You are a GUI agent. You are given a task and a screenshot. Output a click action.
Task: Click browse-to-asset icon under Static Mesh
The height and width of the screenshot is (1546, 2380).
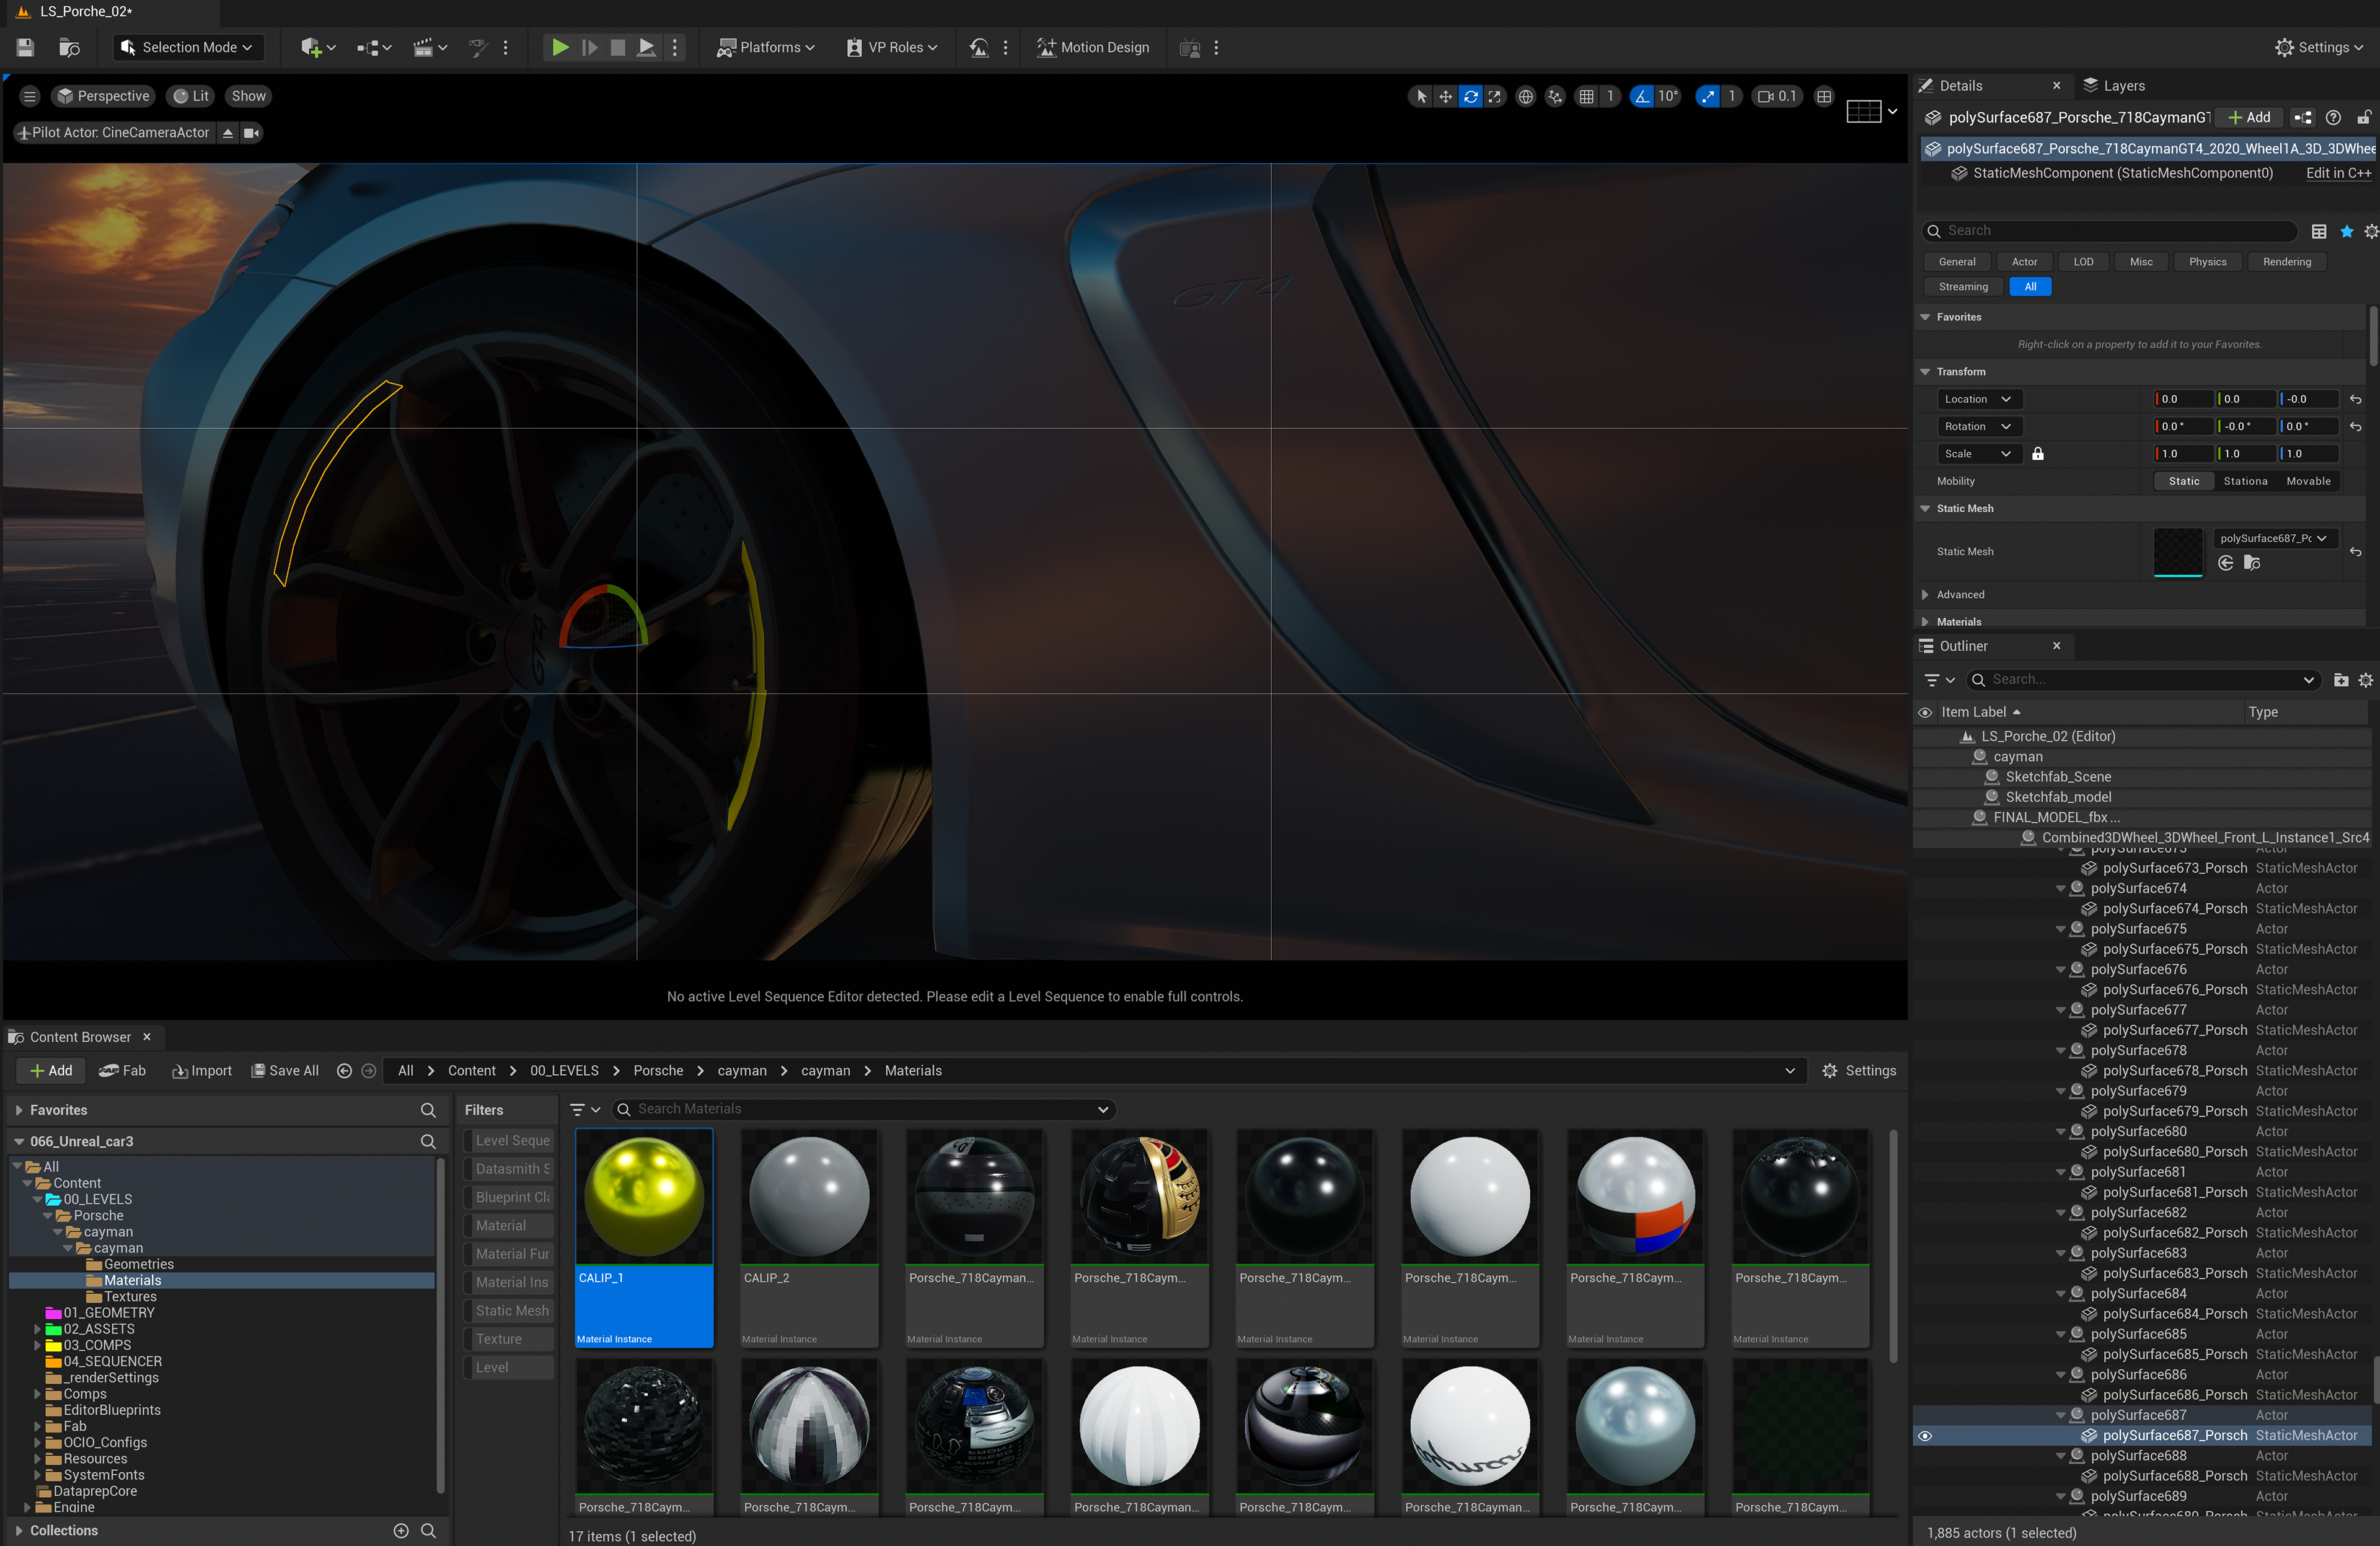point(2251,563)
